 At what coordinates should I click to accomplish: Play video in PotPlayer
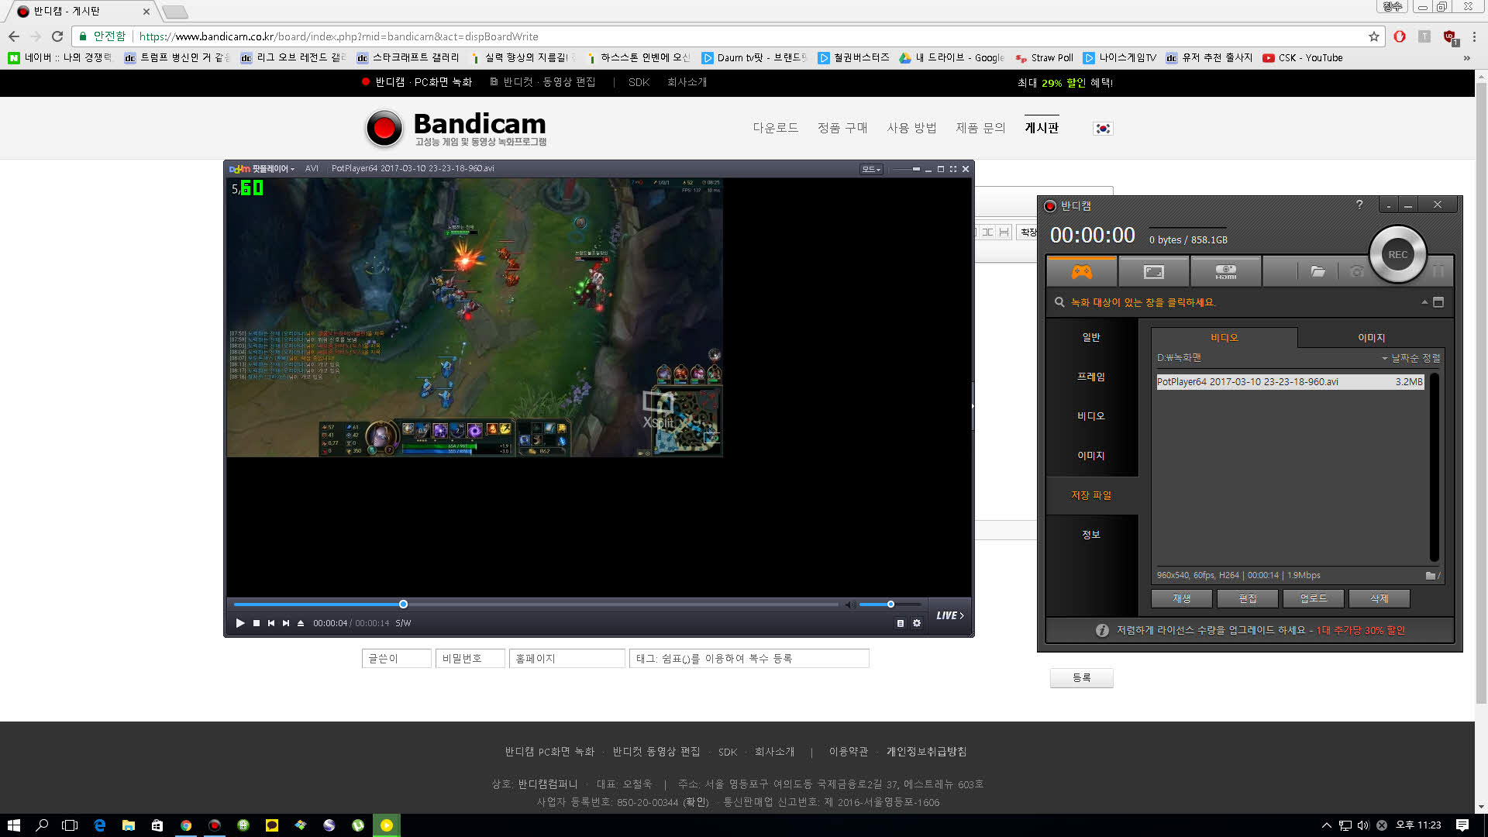[239, 623]
